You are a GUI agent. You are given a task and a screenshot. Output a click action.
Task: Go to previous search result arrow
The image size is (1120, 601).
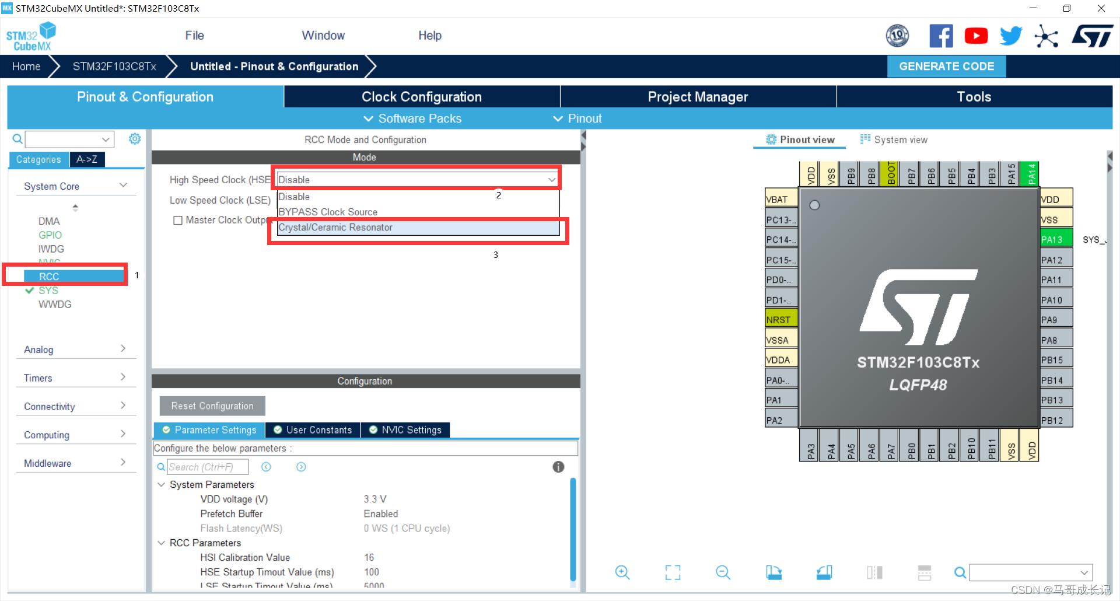tap(266, 467)
